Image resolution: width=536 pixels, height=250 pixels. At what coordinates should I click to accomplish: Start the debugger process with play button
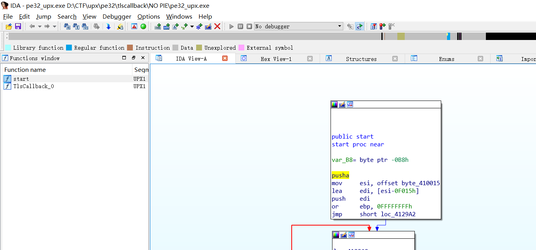231,26
